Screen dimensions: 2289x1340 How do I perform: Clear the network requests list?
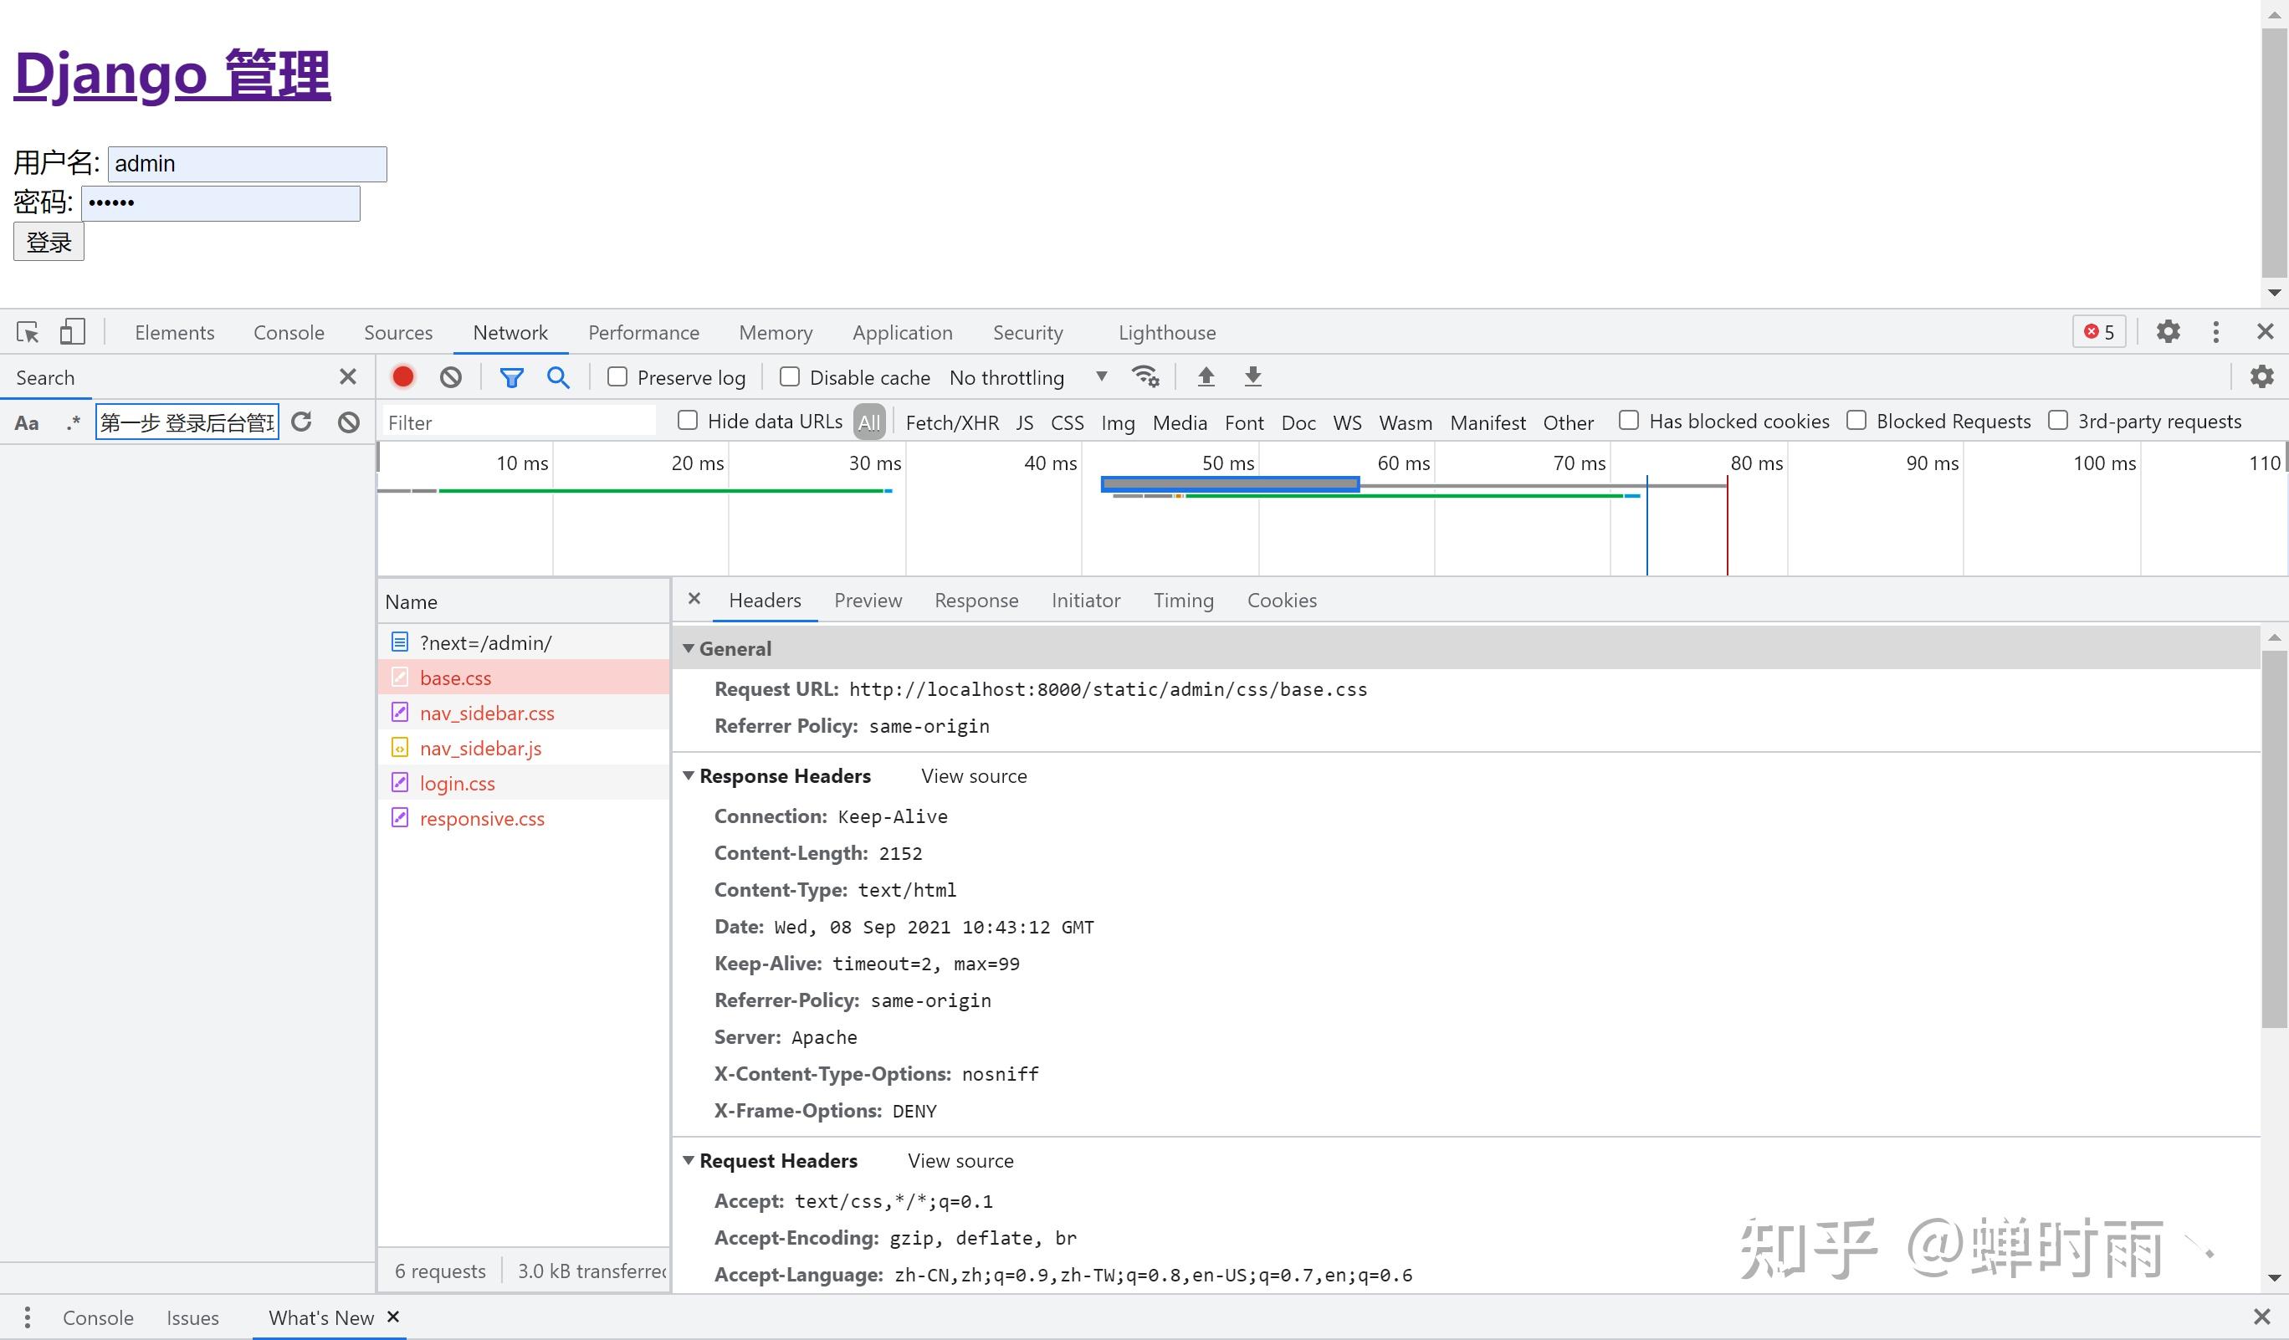[x=451, y=376]
